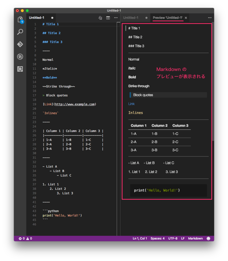Viewport: 228px width, 261px height.
Task: Click '**Bold**' text in editor
Action: pos(50,77)
